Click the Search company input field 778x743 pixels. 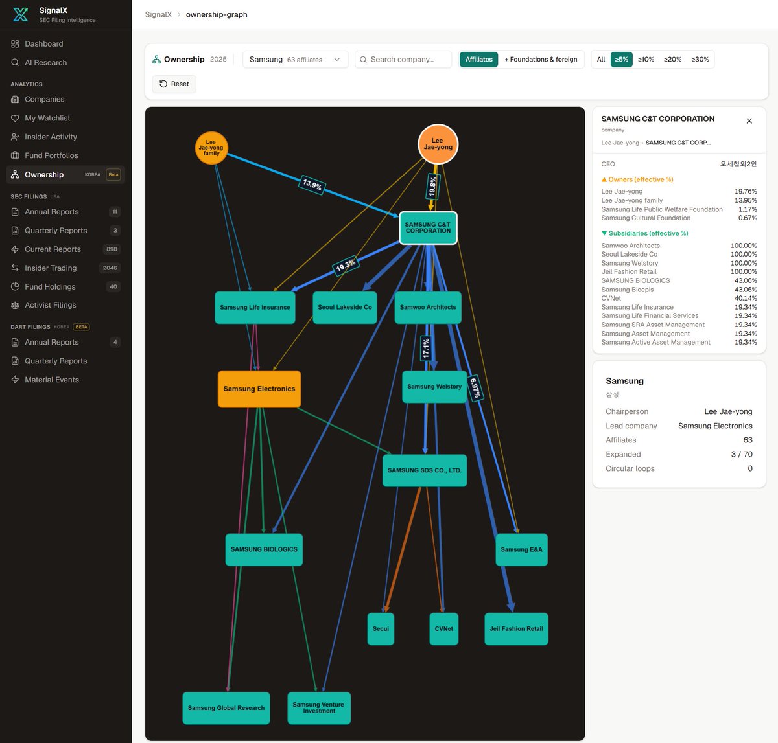click(x=403, y=60)
